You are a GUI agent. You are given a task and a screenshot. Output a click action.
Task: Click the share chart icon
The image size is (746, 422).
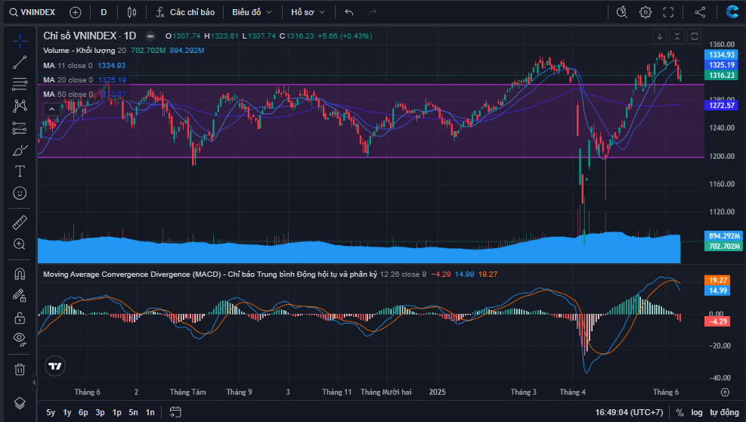[x=700, y=12]
